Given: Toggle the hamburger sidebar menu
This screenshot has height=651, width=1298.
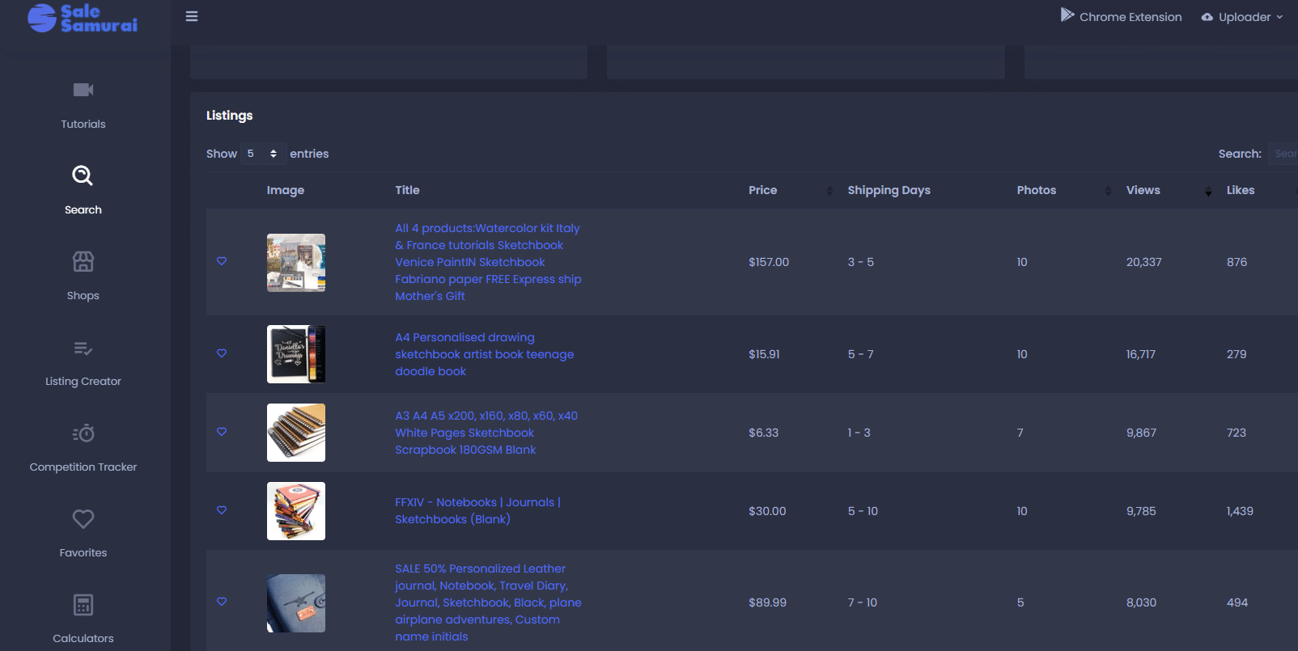Looking at the screenshot, I should [192, 16].
